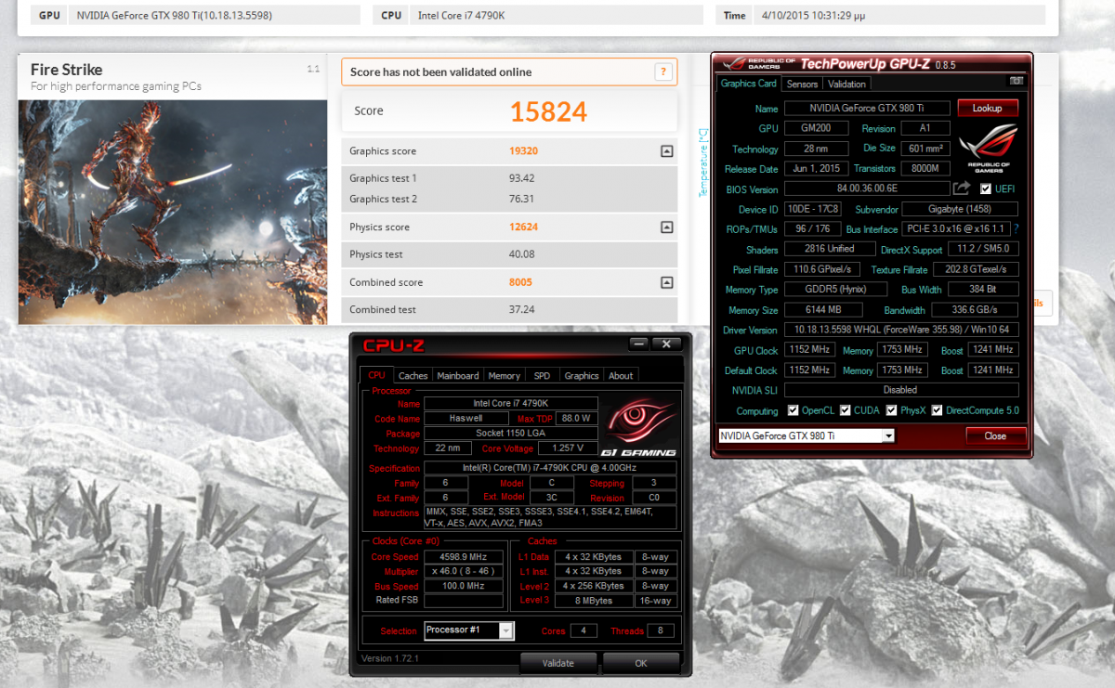Show the About tab in CPU-Z
This screenshot has height=688, width=1115.
[621, 376]
